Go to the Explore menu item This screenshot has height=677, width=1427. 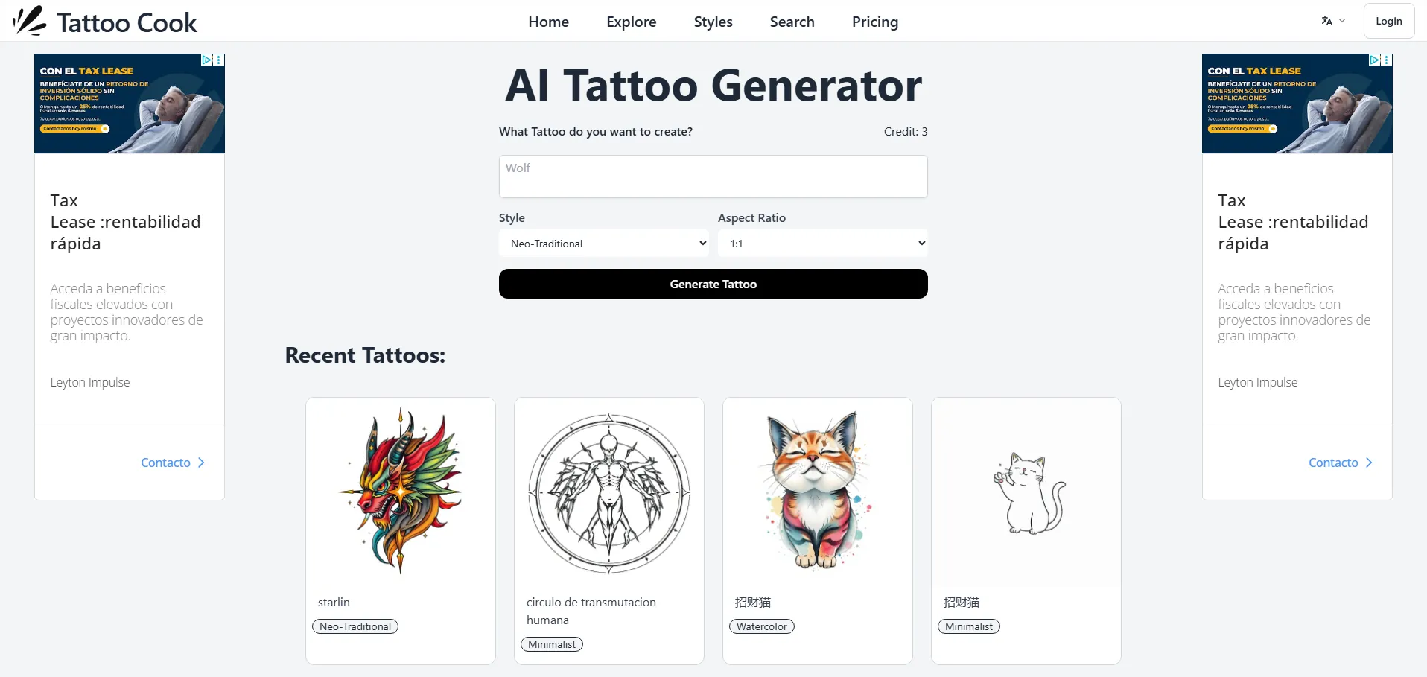pyautogui.click(x=632, y=22)
